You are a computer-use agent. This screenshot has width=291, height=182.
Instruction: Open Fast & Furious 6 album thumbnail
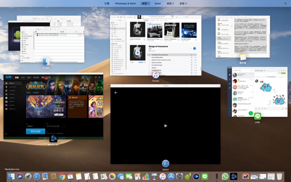tap(155, 30)
